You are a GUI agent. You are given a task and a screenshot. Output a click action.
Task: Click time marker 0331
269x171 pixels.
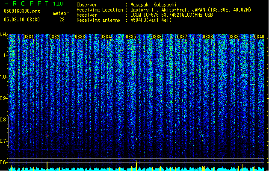click(x=29, y=37)
